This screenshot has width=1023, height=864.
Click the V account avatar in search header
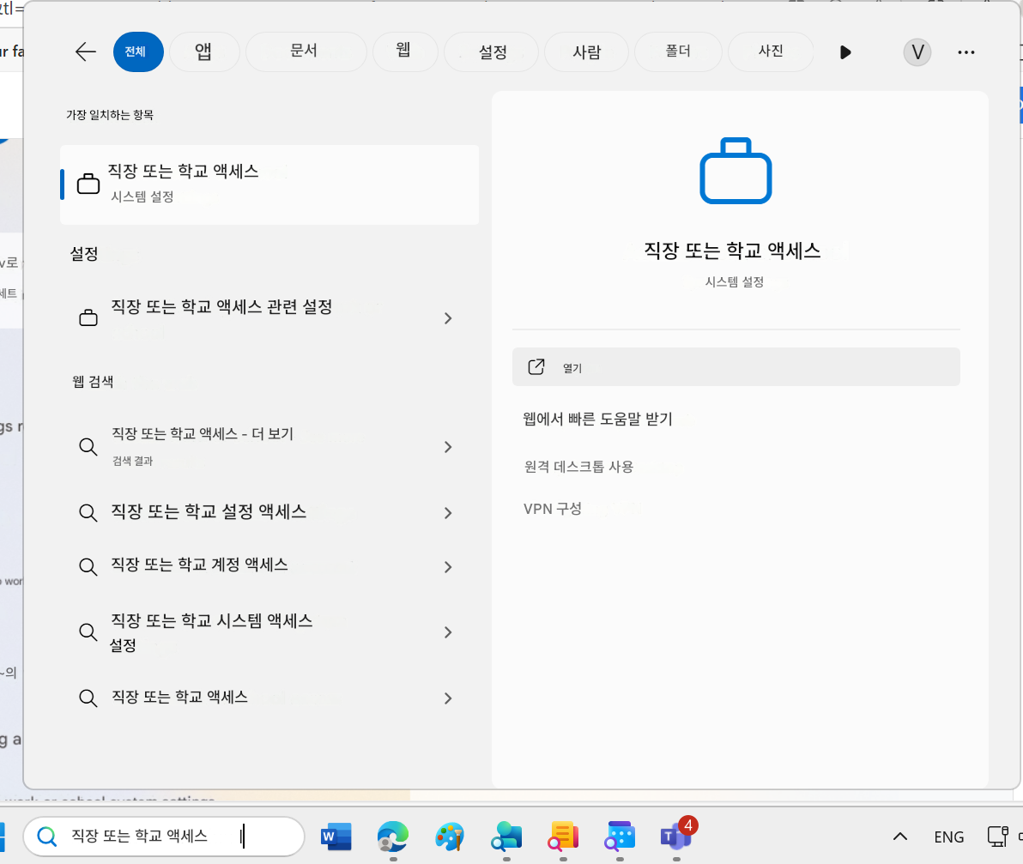point(917,51)
